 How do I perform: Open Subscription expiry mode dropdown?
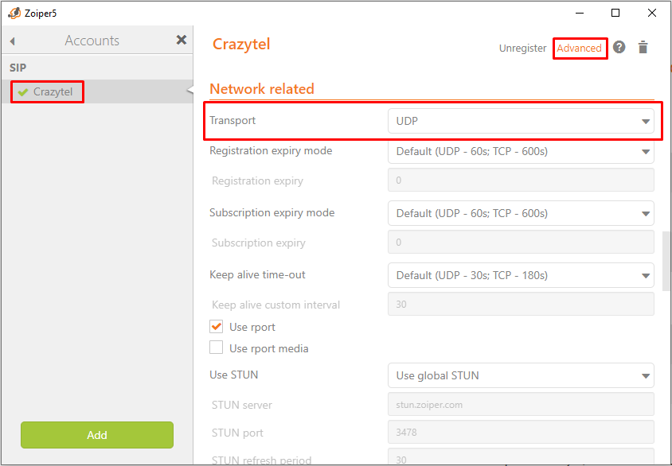click(521, 213)
